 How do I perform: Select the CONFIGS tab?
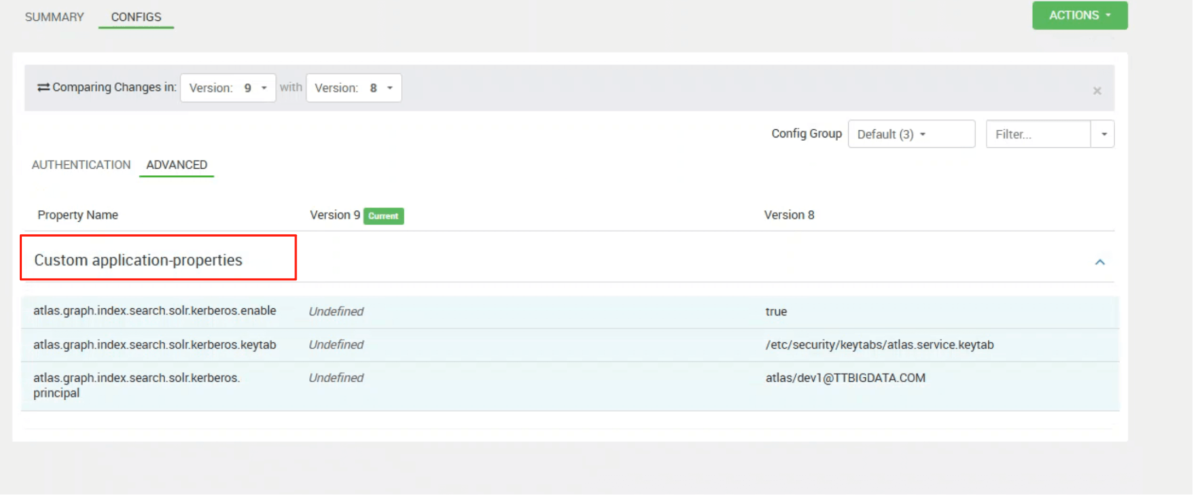[136, 17]
